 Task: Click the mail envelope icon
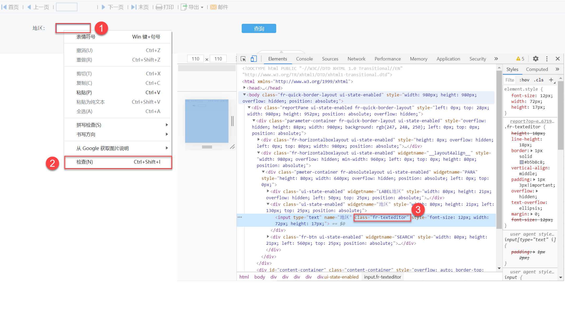pyautogui.click(x=213, y=7)
